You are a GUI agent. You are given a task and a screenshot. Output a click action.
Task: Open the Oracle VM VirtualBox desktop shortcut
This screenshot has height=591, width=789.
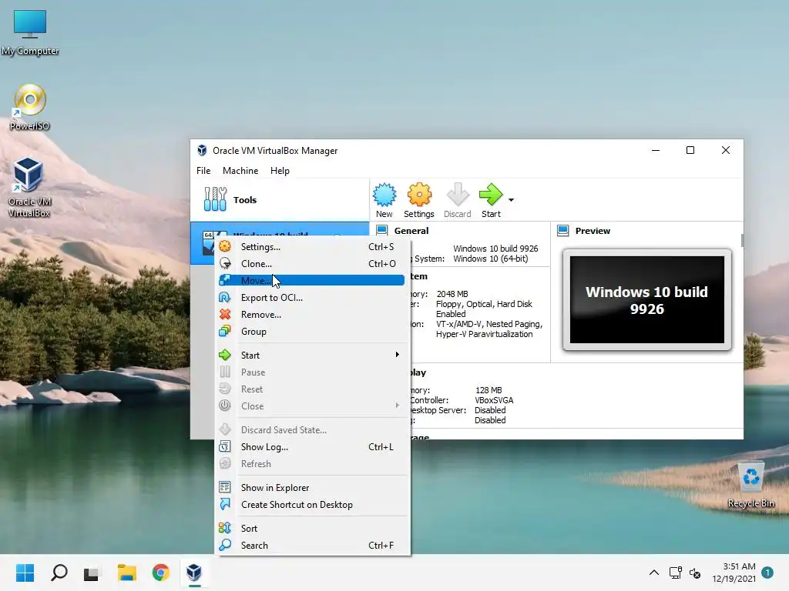(29, 188)
